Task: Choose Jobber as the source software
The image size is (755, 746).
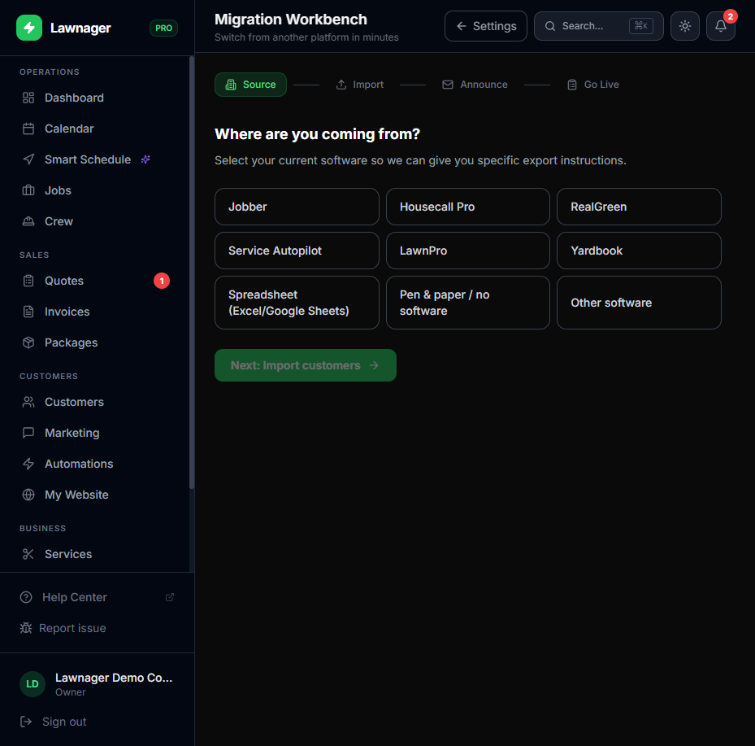Action: pos(297,207)
